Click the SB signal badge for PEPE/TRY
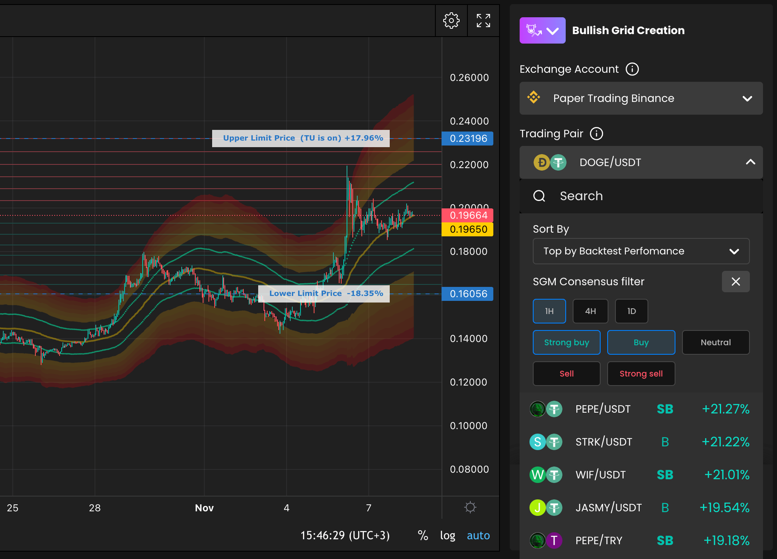The height and width of the screenshot is (559, 777). click(665, 541)
